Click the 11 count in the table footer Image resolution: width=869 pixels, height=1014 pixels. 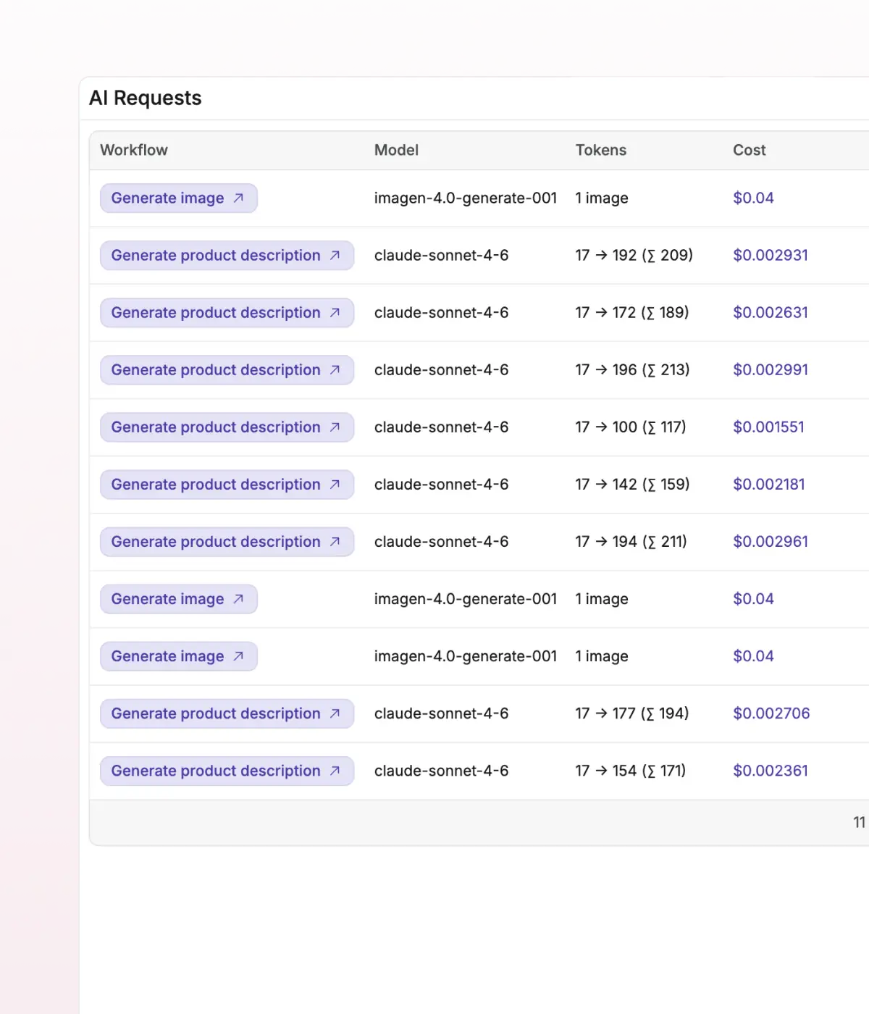coord(860,823)
